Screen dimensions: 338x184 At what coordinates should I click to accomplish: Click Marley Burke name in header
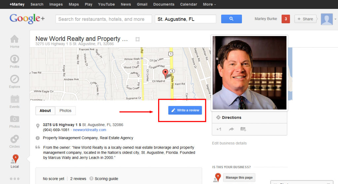tap(266, 19)
